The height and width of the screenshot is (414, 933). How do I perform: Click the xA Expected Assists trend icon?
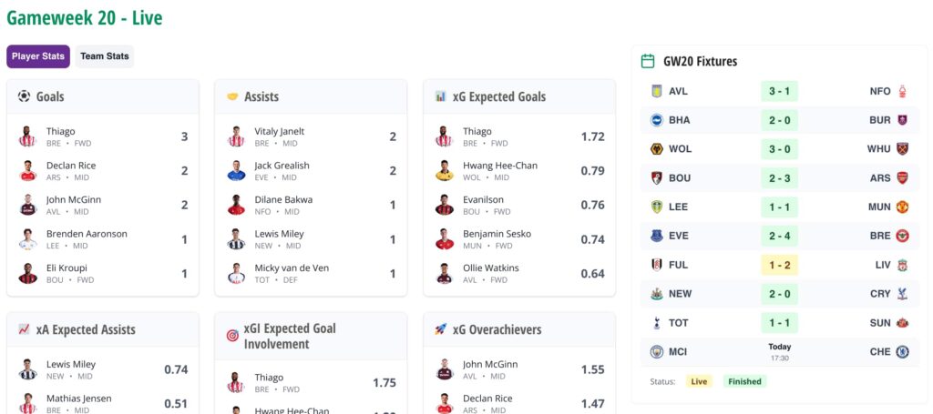pos(24,329)
